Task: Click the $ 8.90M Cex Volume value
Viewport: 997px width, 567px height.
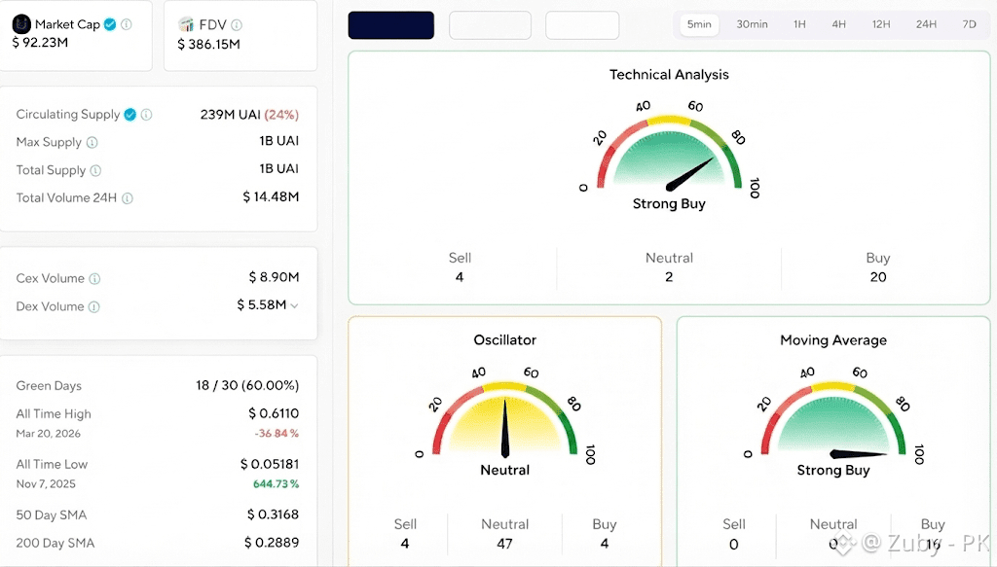Action: pyautogui.click(x=274, y=277)
